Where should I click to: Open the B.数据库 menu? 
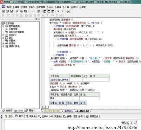[41, 7]
